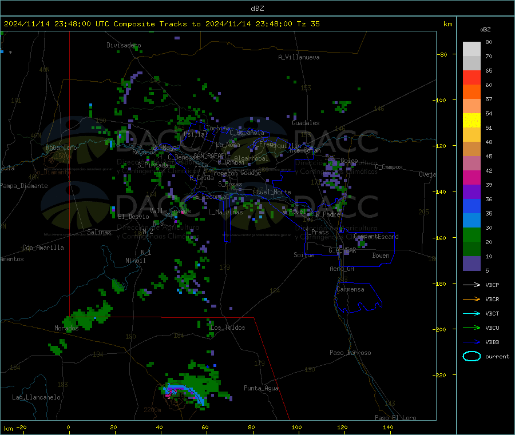Click the blue VBBB arrow legend icon
Screen dimensions: 515x435
[472, 342]
